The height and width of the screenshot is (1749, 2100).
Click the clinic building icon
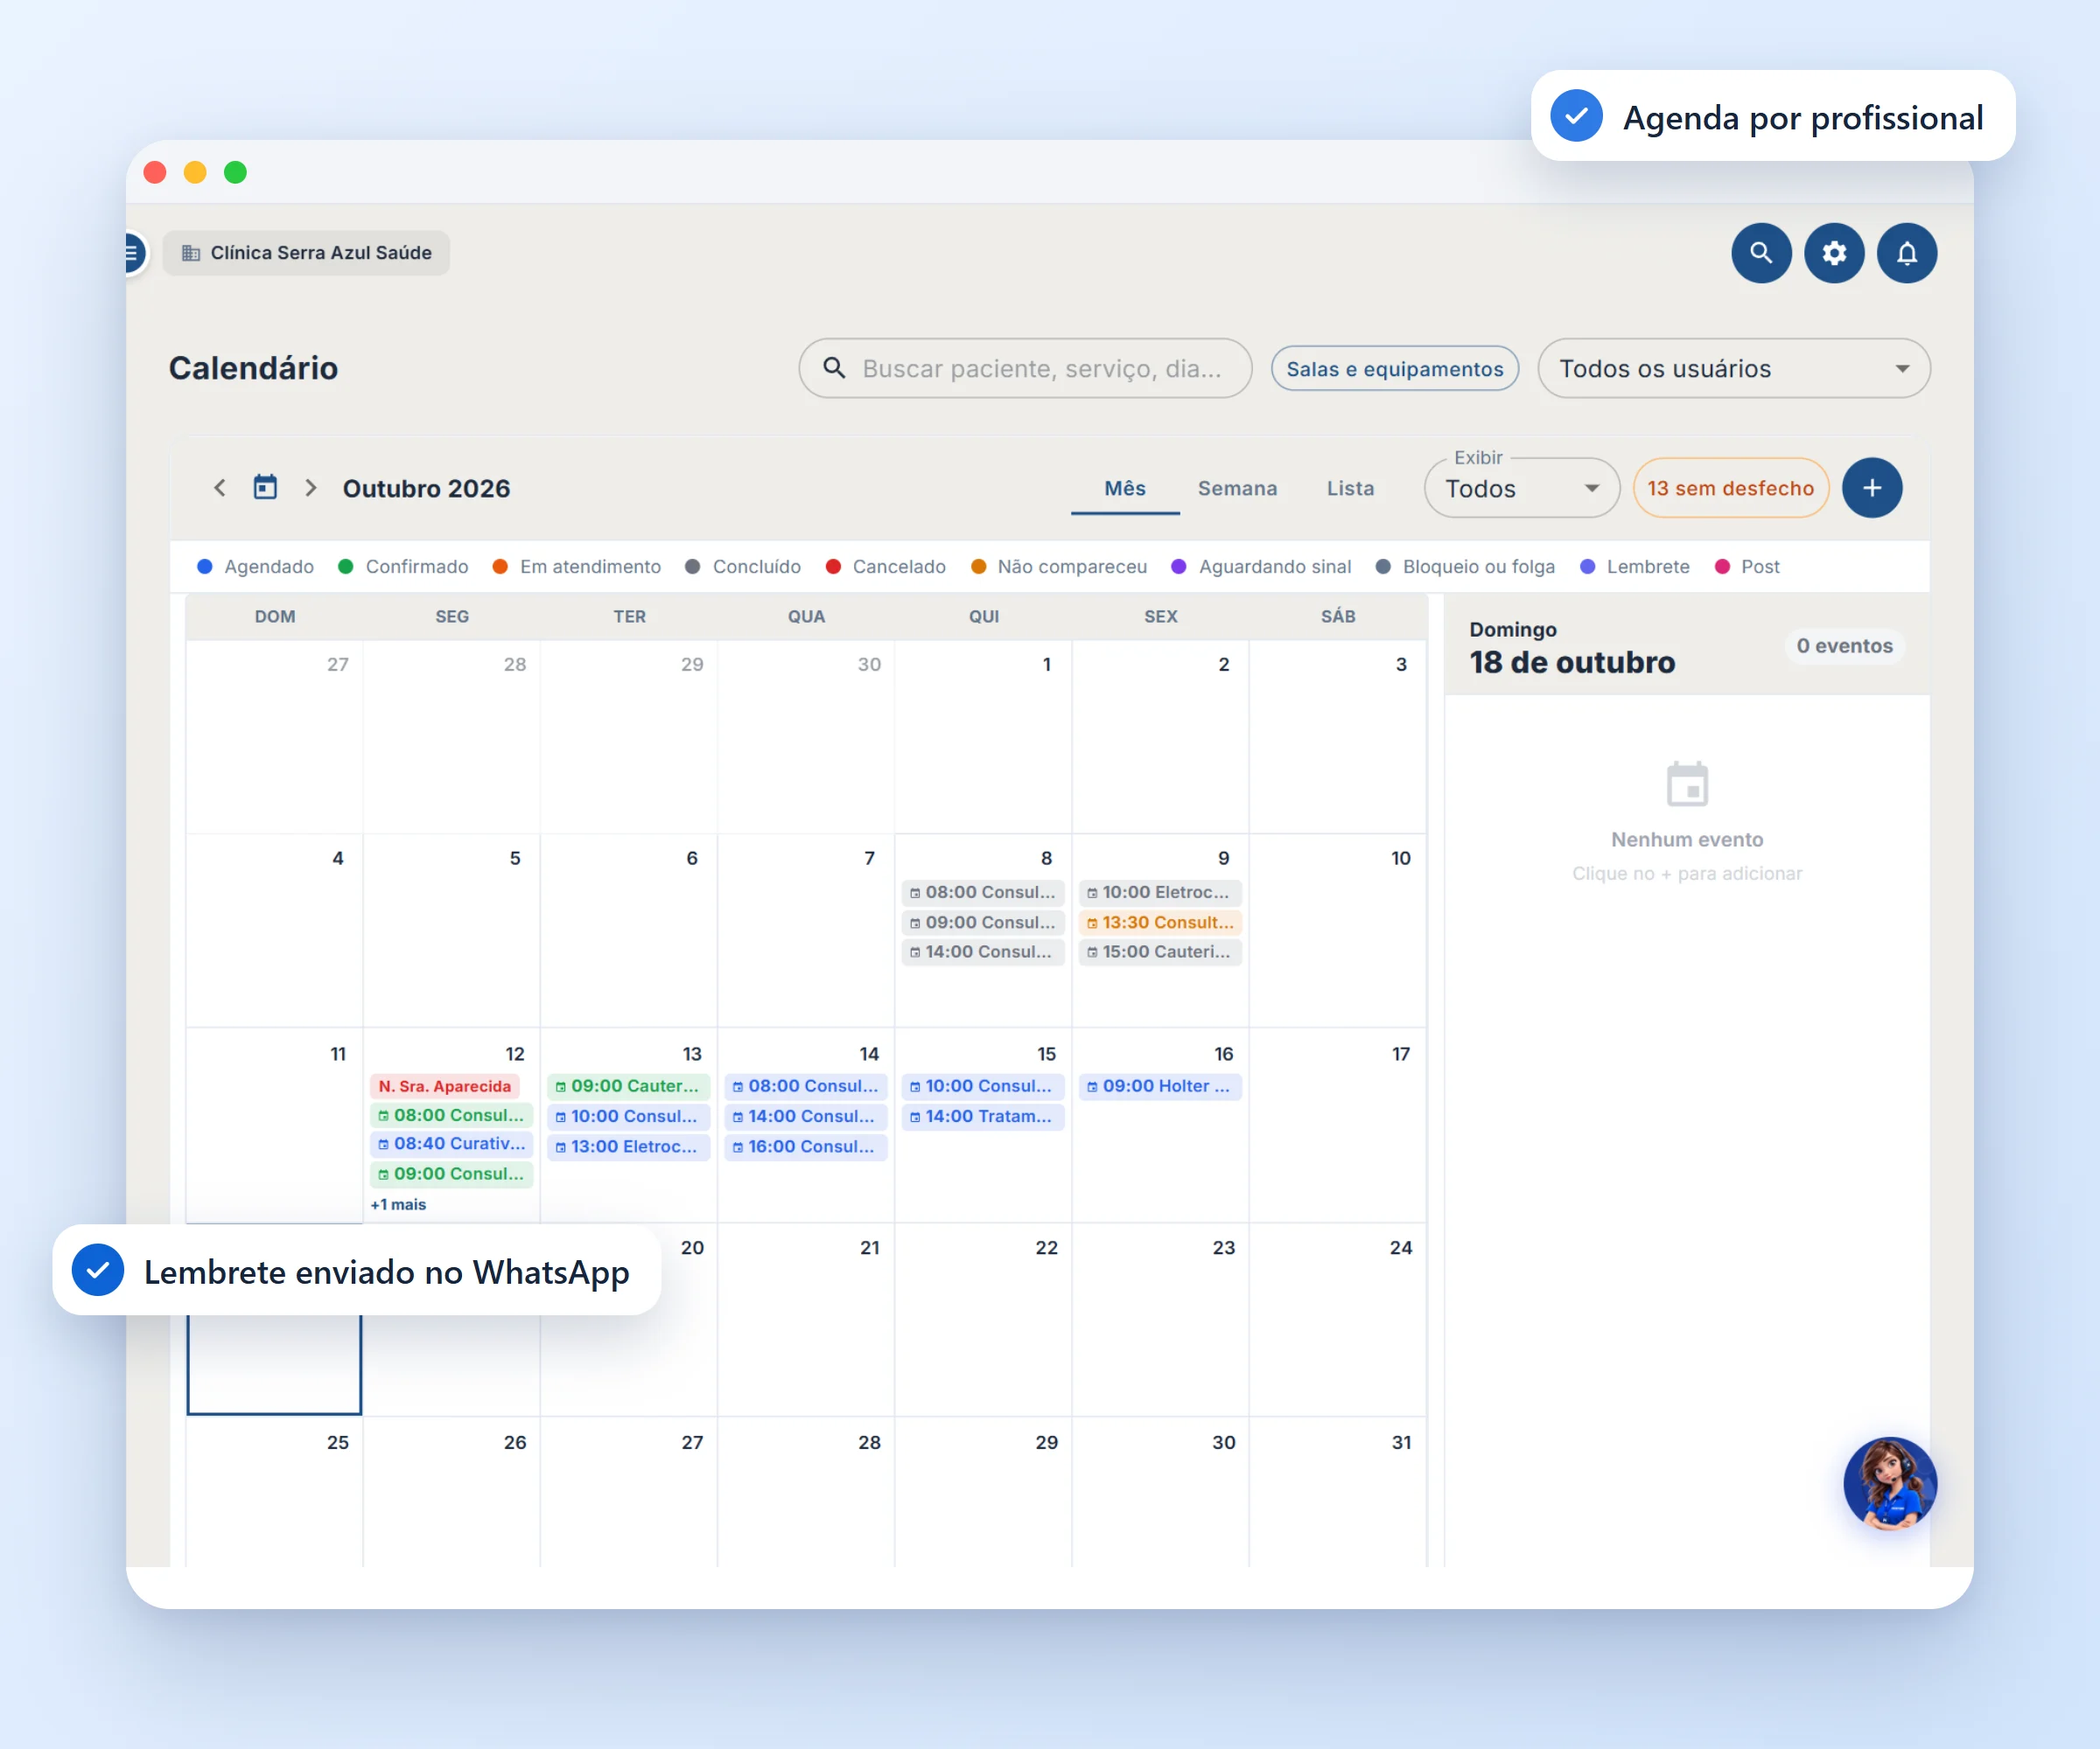click(x=191, y=254)
